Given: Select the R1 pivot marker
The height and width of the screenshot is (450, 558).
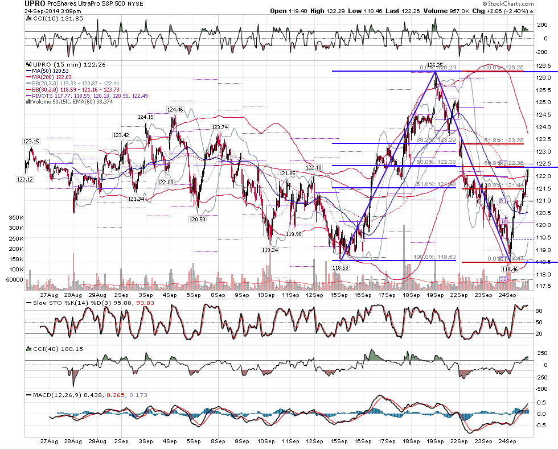Looking at the screenshot, I should [503, 201].
